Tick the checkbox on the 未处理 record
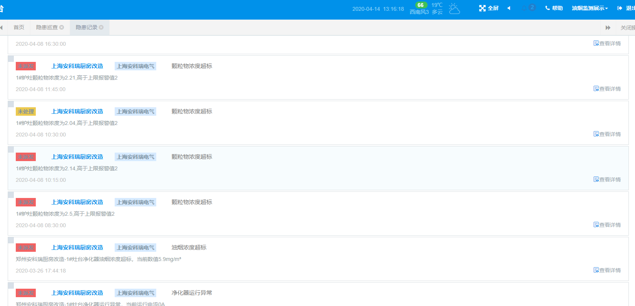Viewport: 635px width, 306px height. pyautogui.click(x=11, y=104)
